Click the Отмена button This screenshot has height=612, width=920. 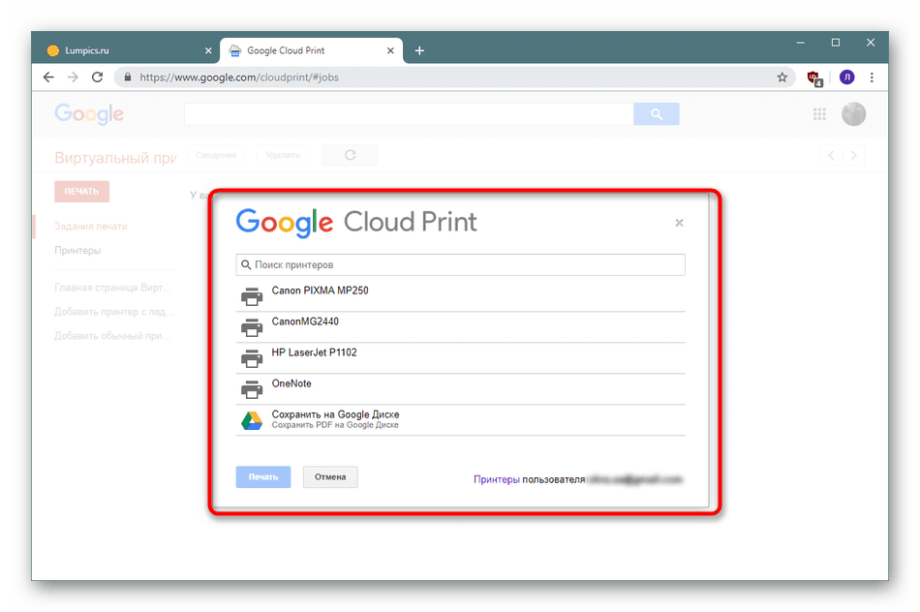pyautogui.click(x=330, y=477)
